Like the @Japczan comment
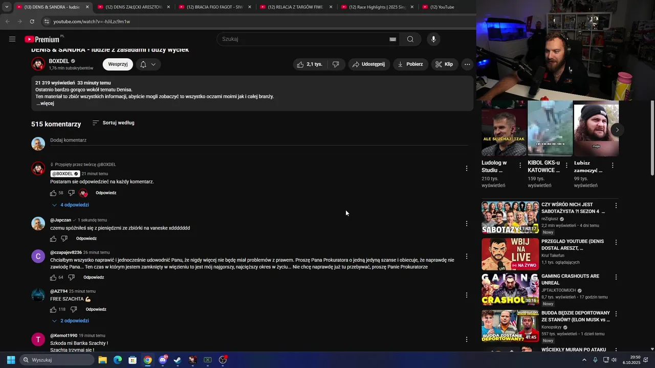The image size is (655, 368). click(53, 239)
